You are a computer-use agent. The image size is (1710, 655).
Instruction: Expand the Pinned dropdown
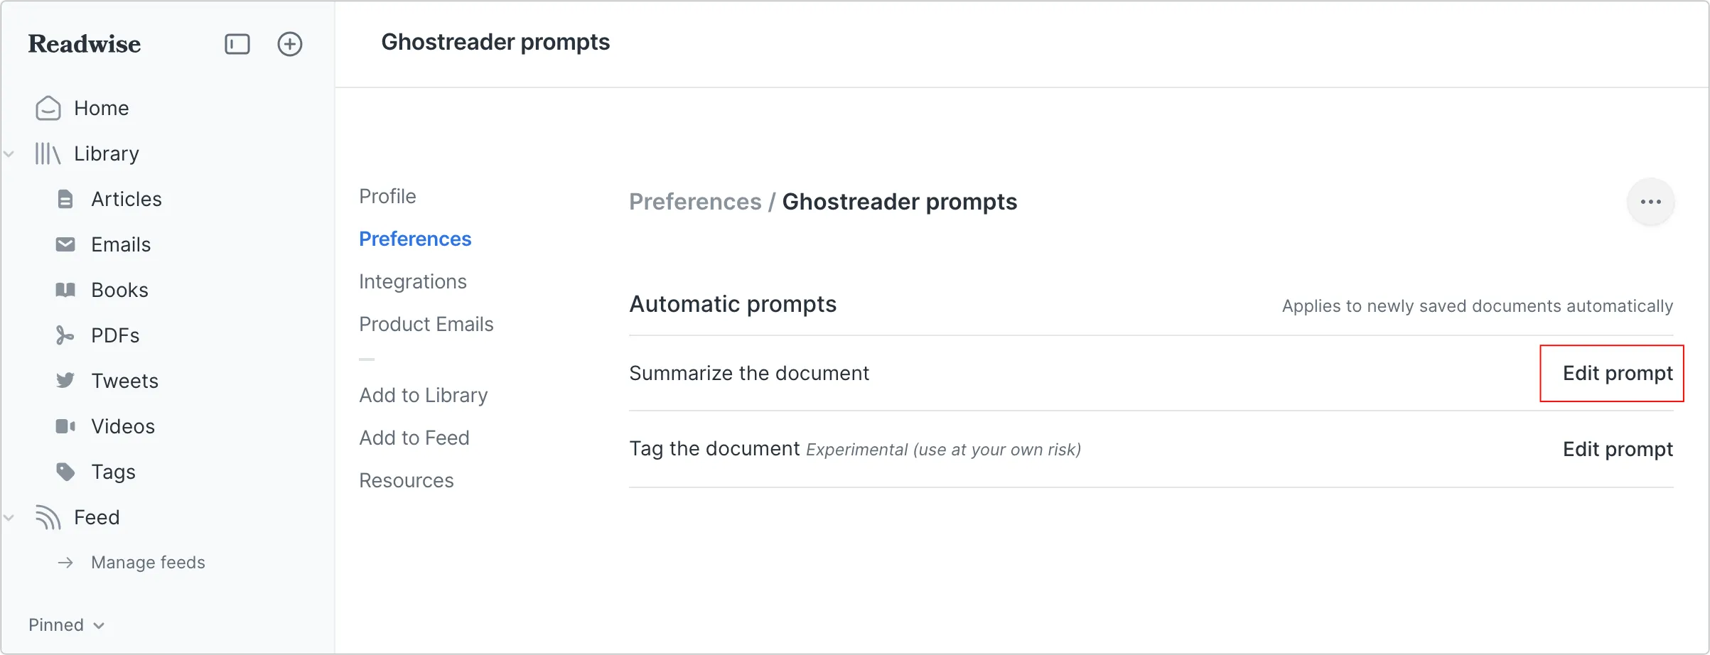click(x=67, y=625)
